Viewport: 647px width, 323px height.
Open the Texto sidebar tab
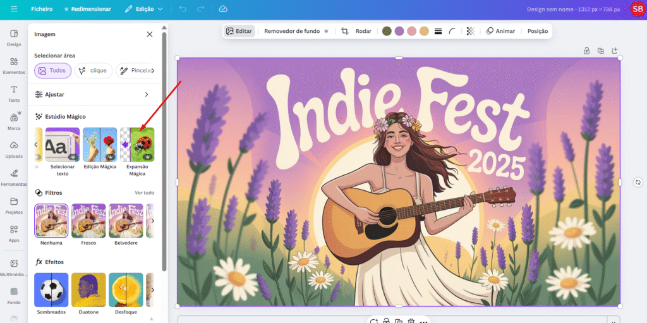(x=14, y=94)
